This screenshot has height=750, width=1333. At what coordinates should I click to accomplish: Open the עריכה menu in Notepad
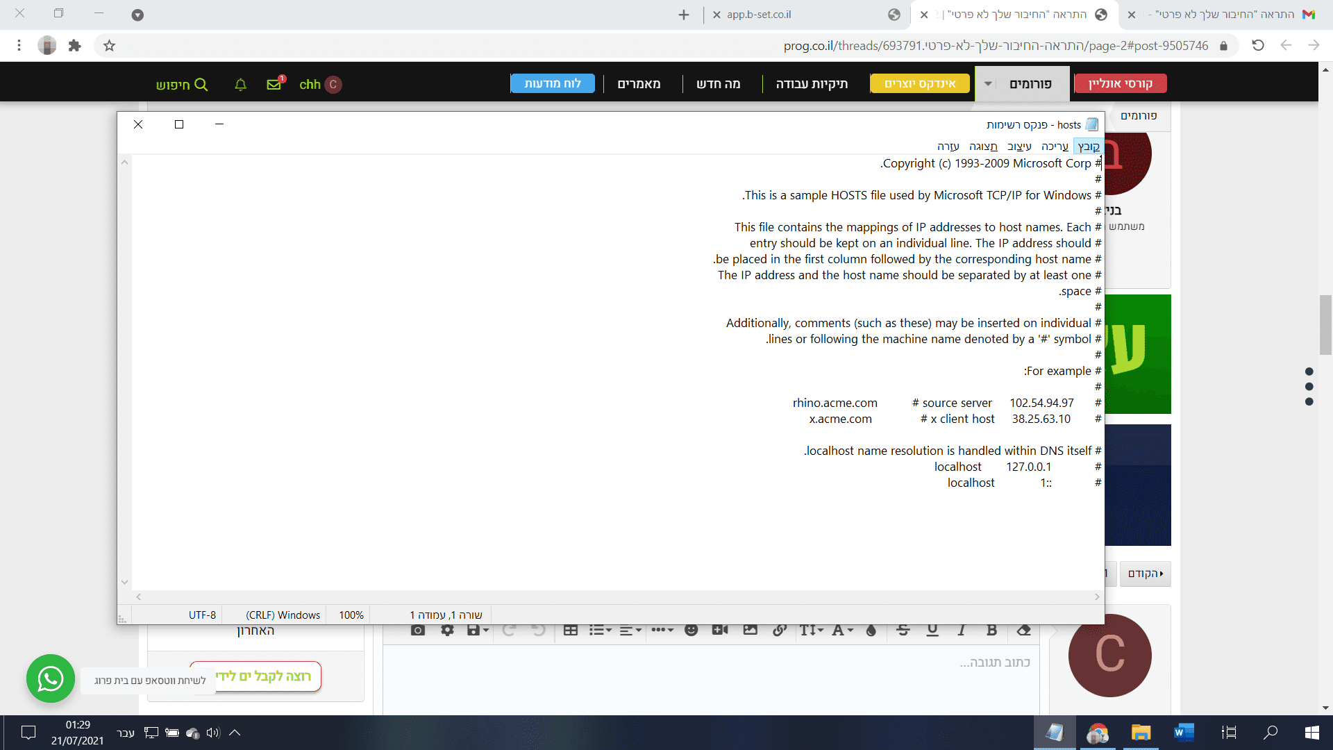coord(1055,146)
